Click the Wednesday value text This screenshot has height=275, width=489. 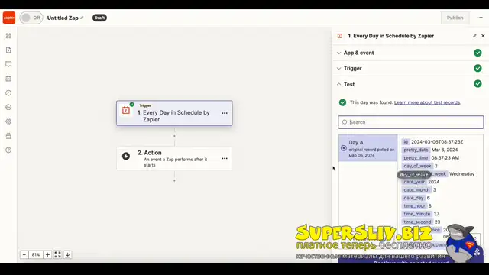click(461, 174)
